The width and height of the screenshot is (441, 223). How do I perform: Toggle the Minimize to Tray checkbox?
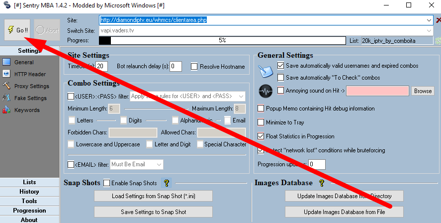click(x=261, y=122)
